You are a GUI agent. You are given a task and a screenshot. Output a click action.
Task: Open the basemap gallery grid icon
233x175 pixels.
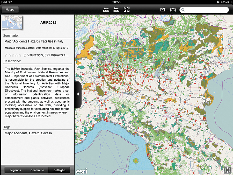click(x=127, y=9)
